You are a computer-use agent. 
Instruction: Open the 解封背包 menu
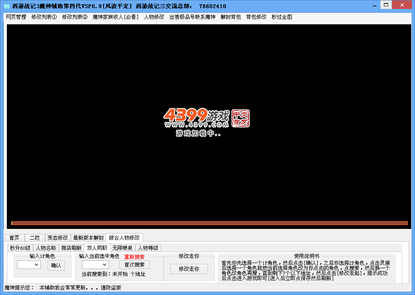click(x=231, y=17)
